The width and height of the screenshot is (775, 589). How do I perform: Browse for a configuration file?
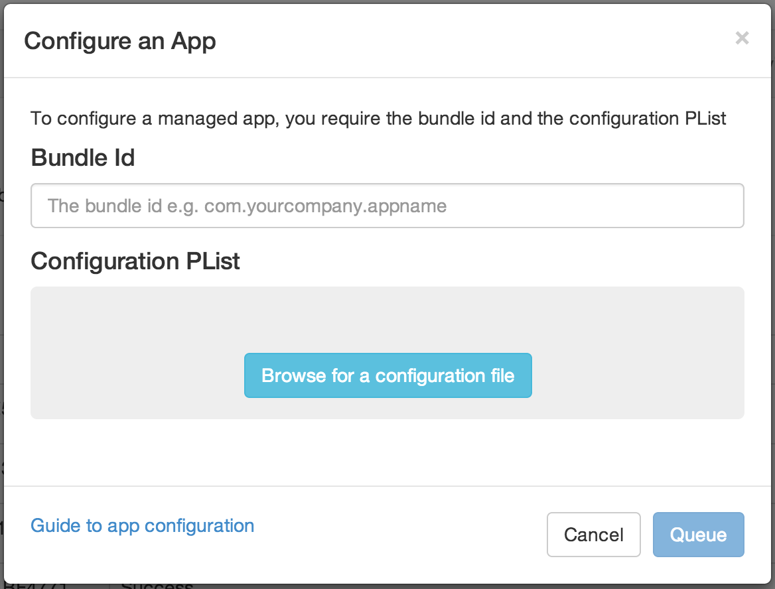387,375
